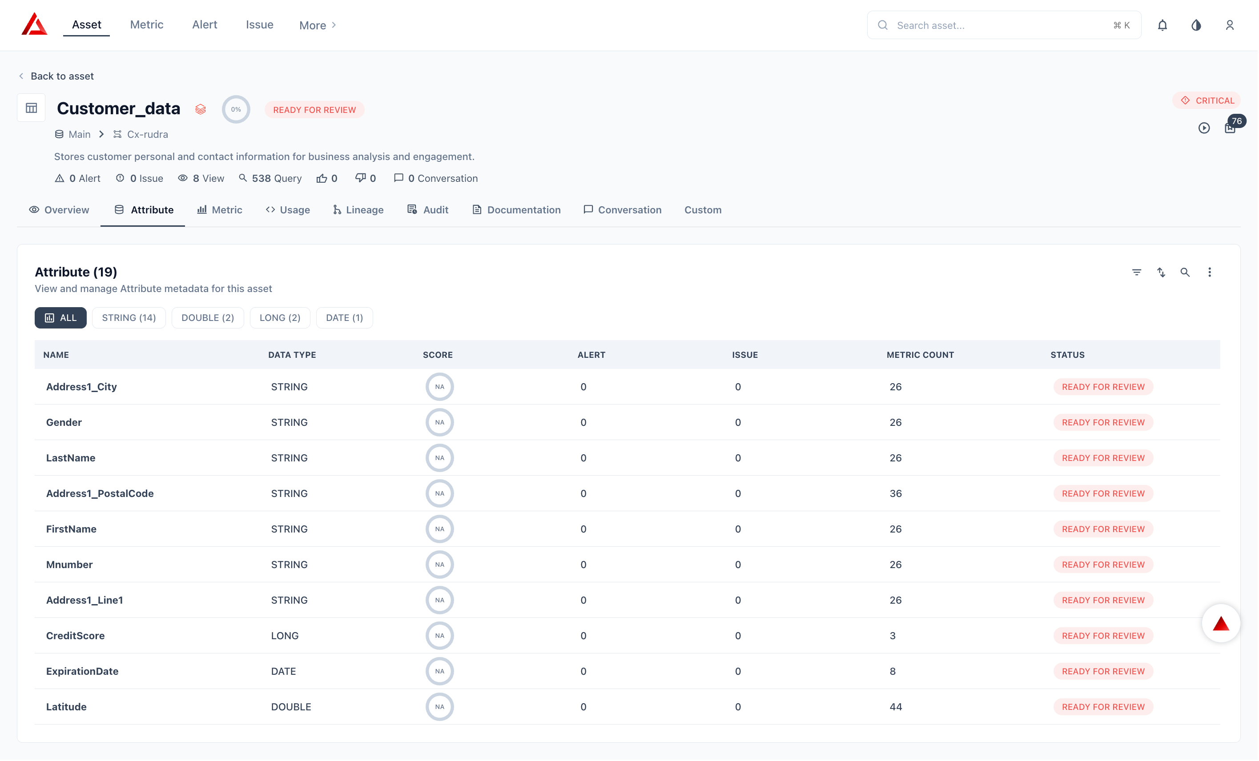Click the Search asset input field
The height and width of the screenshot is (761, 1259).
1005,25
